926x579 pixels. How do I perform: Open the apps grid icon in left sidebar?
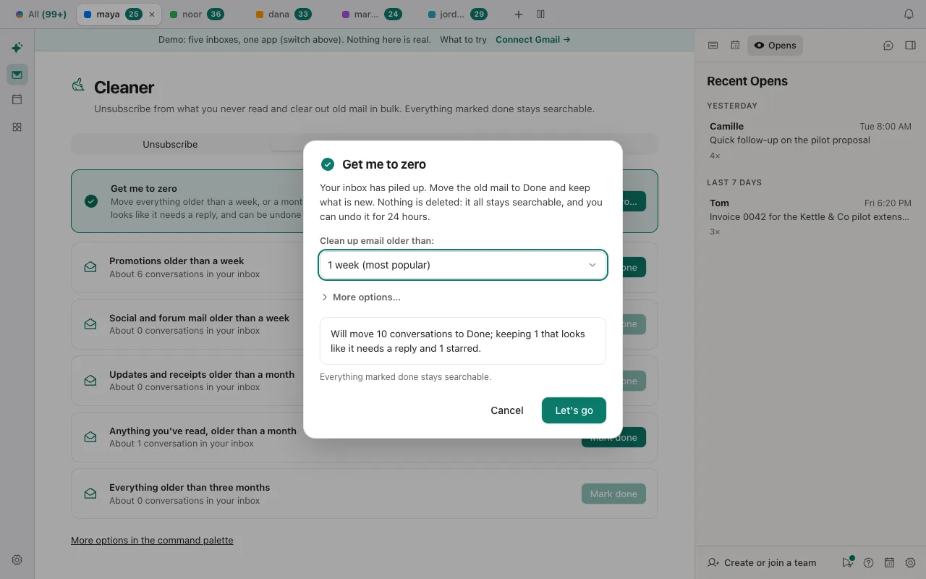coord(17,127)
